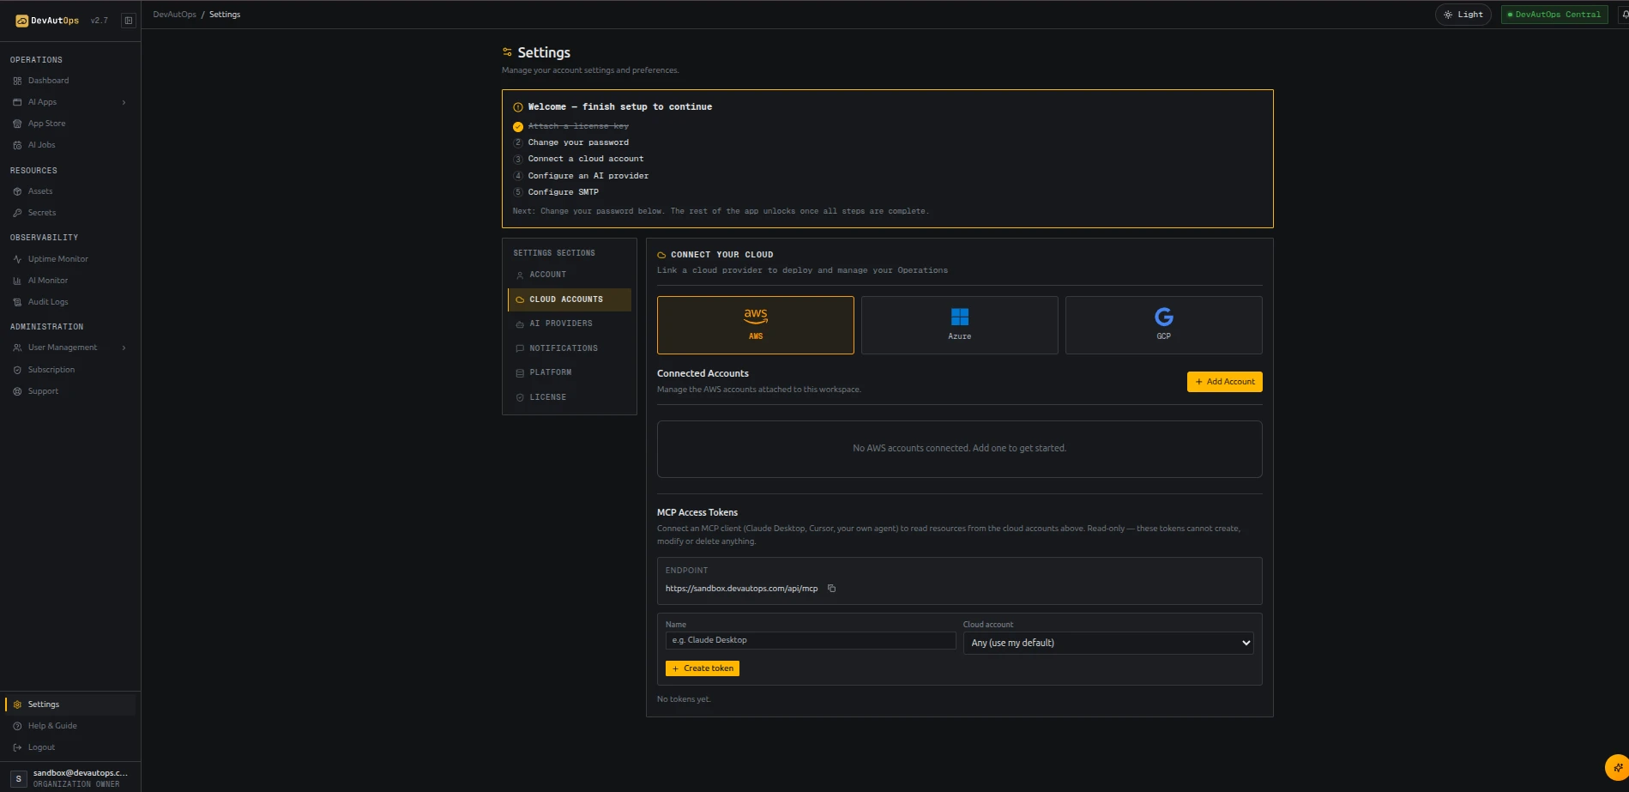Expand the AI Apps submenu chevron
This screenshot has height=792, width=1629.
tap(124, 102)
